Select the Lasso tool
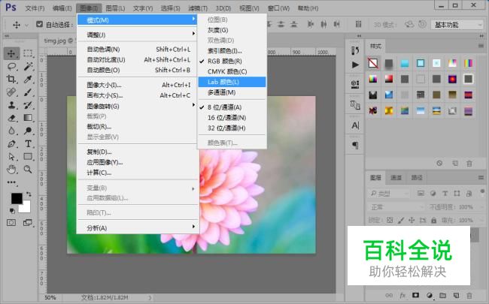 pyautogui.click(x=12, y=66)
